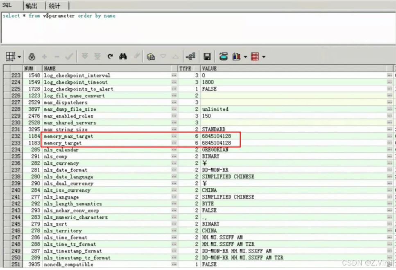Click the checkmark post changes icon

69,56
